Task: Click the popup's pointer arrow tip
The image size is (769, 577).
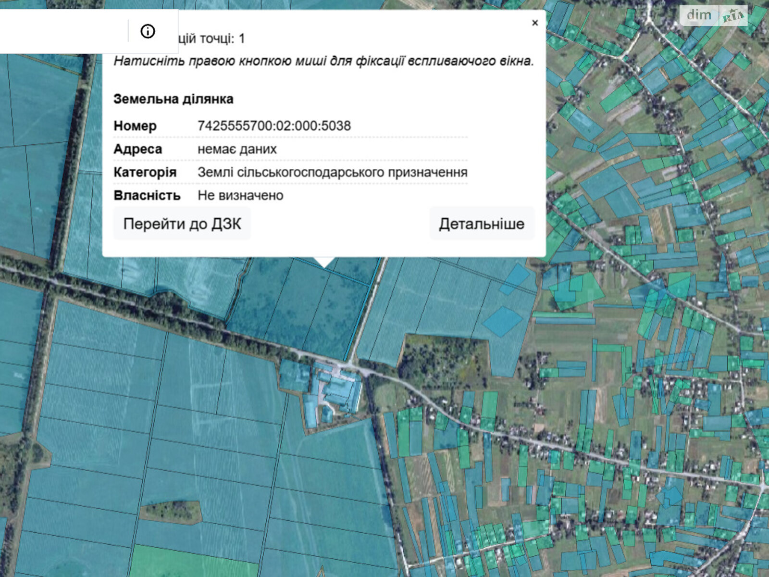Action: point(324,265)
